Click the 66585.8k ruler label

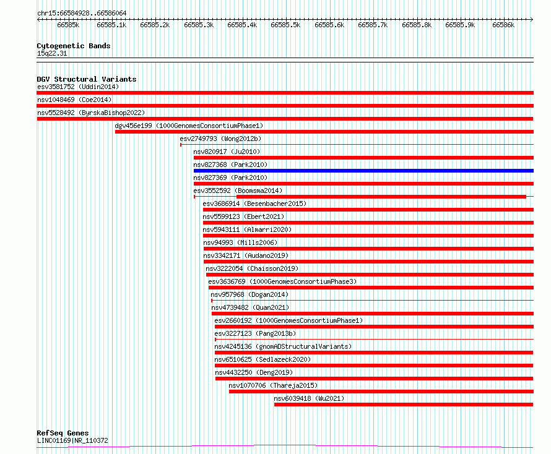click(x=417, y=25)
